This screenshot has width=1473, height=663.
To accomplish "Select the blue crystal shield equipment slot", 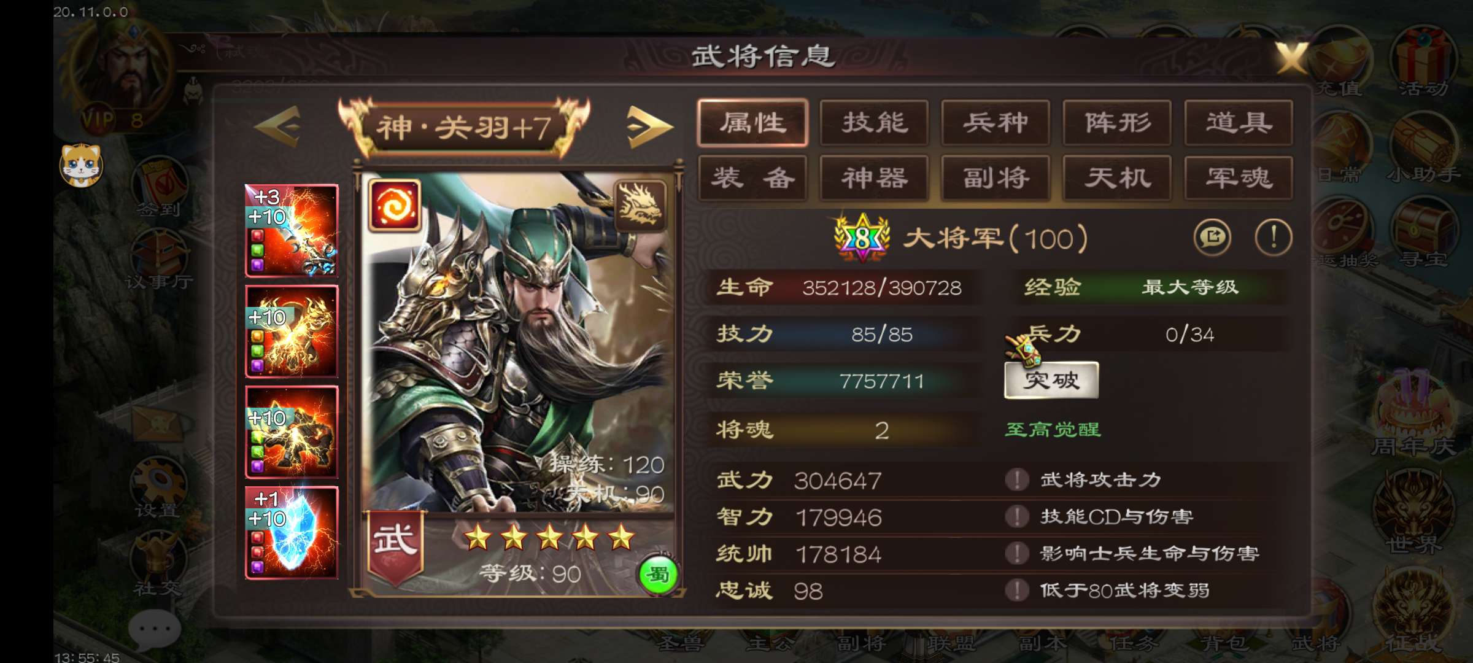I will tap(292, 533).
